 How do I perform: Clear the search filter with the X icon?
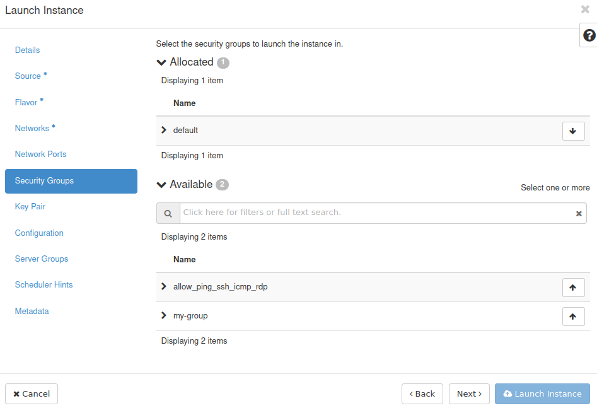[579, 213]
